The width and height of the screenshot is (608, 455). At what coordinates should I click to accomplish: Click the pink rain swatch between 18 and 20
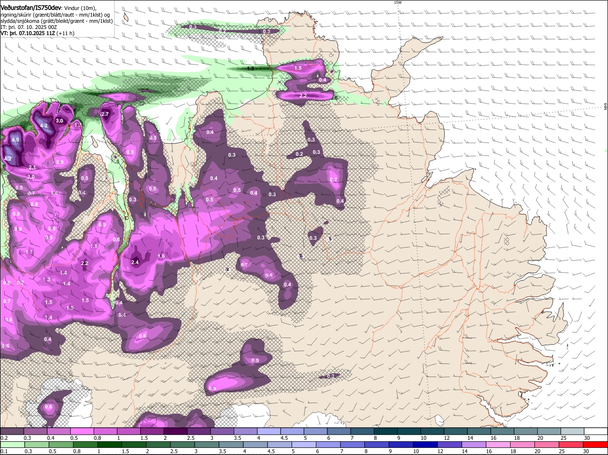point(522,445)
